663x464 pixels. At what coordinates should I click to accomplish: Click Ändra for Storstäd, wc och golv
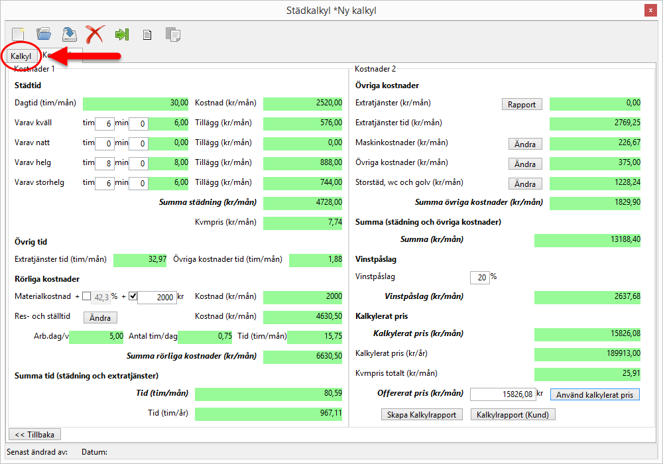pos(525,184)
